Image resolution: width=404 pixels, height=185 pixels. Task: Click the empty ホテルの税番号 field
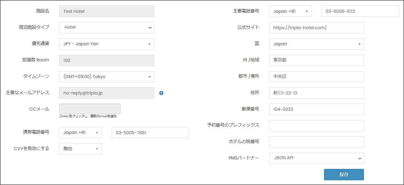pos(316,142)
